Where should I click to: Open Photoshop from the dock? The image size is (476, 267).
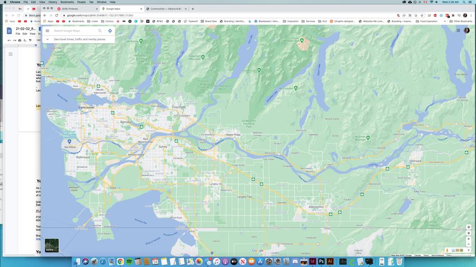tap(321, 261)
